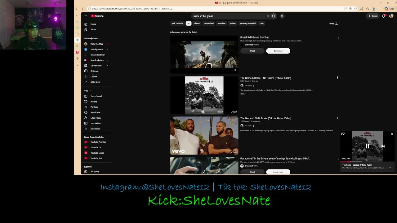
Task: Seek on the miniplayer progress bar
Action: point(367,162)
